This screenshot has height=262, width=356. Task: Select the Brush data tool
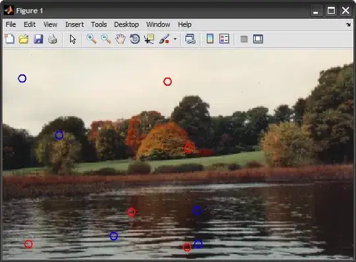pos(164,39)
